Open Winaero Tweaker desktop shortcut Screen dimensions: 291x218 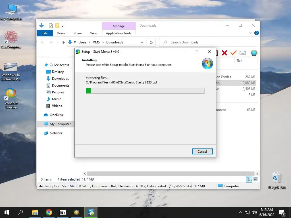[x=11, y=98]
